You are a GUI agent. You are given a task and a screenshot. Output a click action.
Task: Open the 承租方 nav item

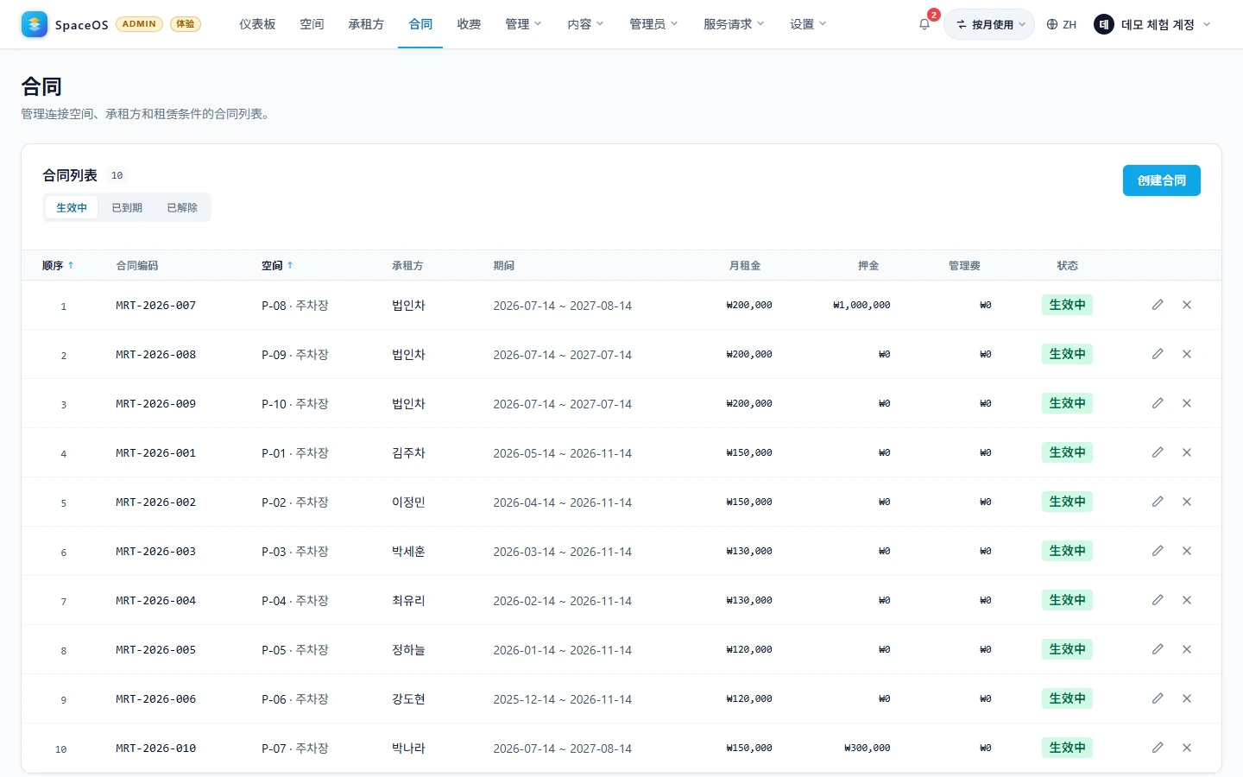click(366, 24)
